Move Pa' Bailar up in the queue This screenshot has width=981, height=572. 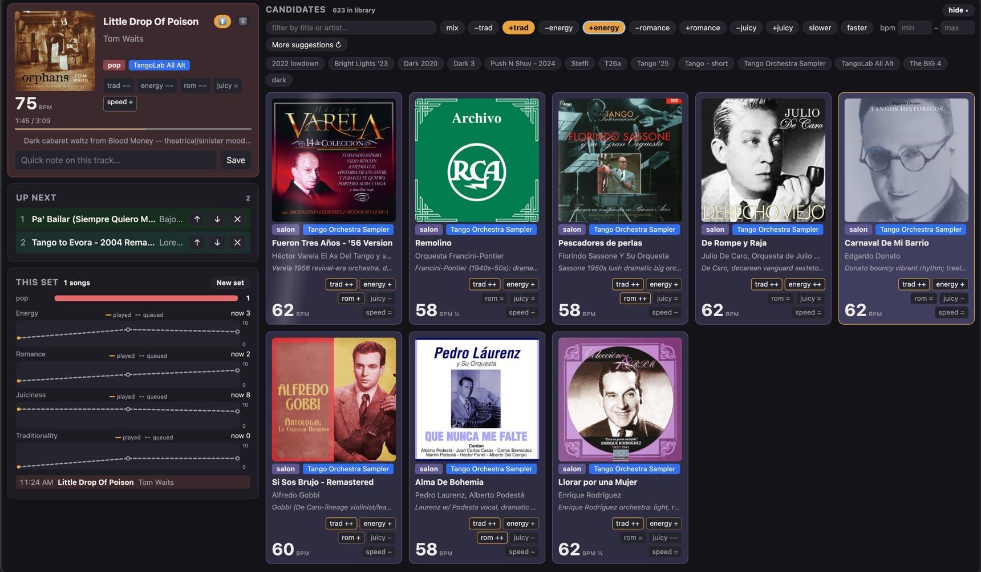[197, 219]
